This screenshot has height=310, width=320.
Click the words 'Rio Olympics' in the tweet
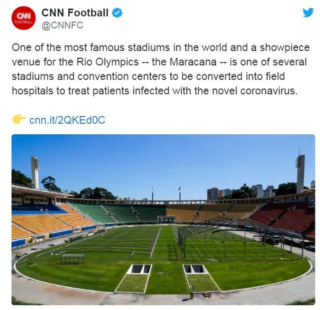(x=107, y=62)
